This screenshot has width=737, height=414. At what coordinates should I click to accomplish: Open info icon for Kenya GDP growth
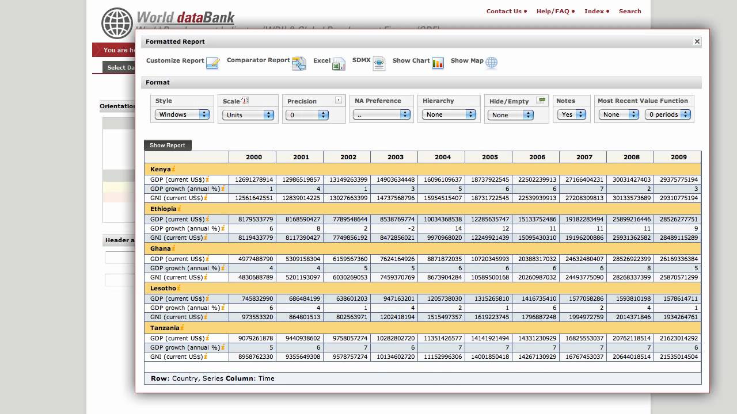[223, 189]
